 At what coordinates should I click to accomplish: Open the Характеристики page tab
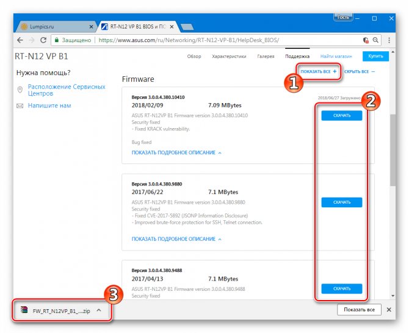click(229, 56)
